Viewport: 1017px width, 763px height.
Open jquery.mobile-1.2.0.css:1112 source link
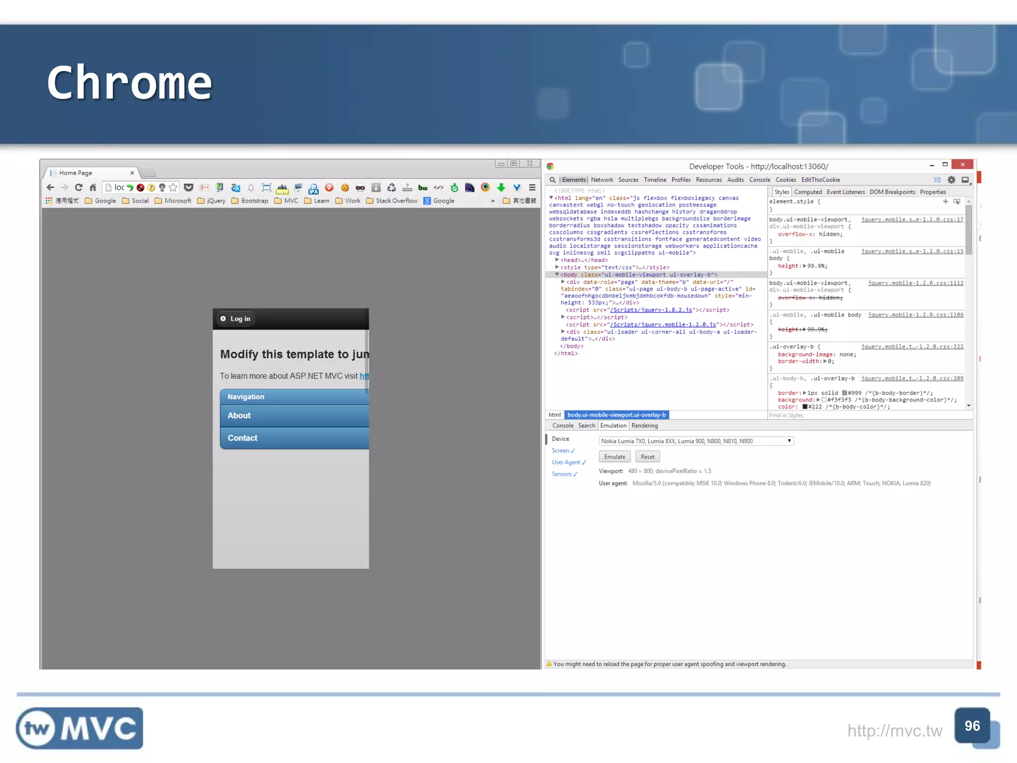(916, 283)
